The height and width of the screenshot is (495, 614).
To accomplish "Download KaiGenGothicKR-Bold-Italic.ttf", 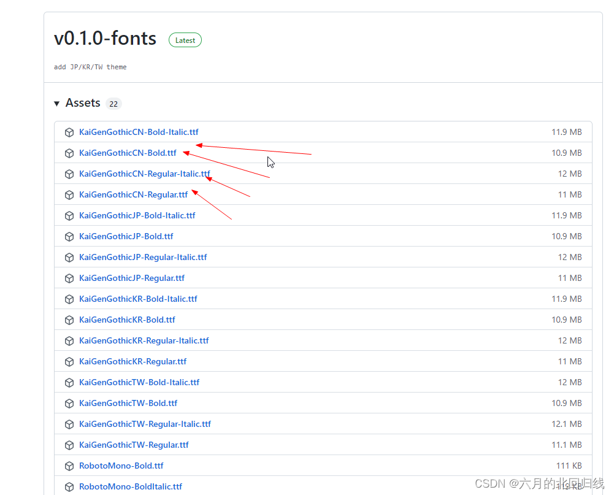I will (x=138, y=299).
